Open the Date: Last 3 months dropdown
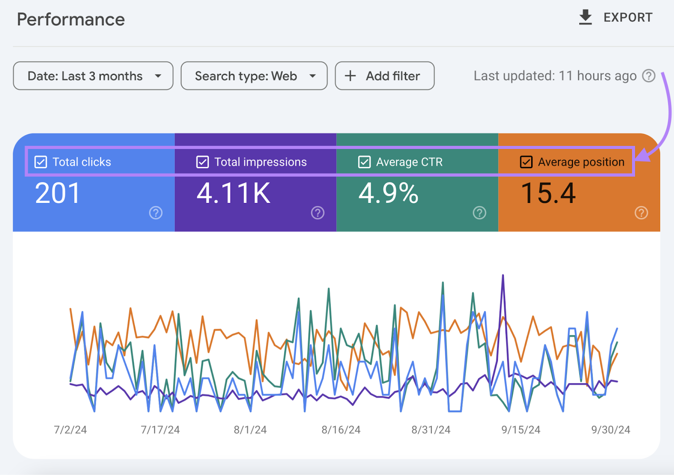Screen dimensions: 674x475 click(93, 76)
